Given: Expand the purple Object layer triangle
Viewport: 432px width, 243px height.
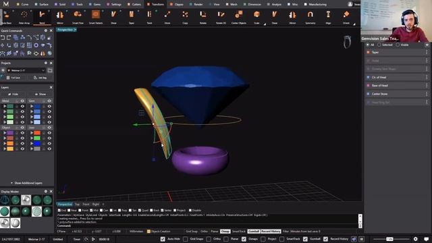Looking at the screenshot, I should (x=5, y=133).
